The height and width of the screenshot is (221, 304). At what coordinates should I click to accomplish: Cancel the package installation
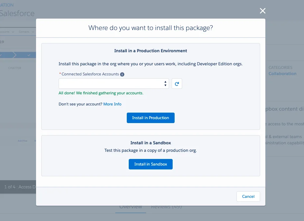click(x=248, y=196)
